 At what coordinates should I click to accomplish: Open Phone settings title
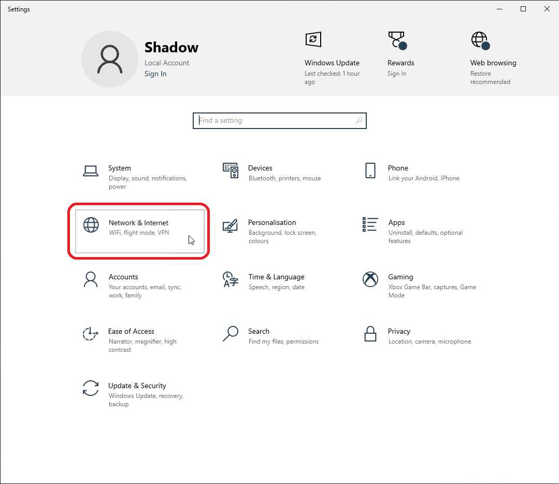click(x=398, y=168)
